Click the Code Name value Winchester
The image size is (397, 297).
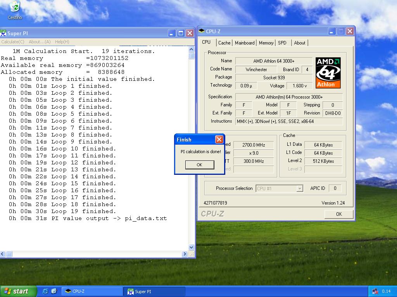coord(256,70)
